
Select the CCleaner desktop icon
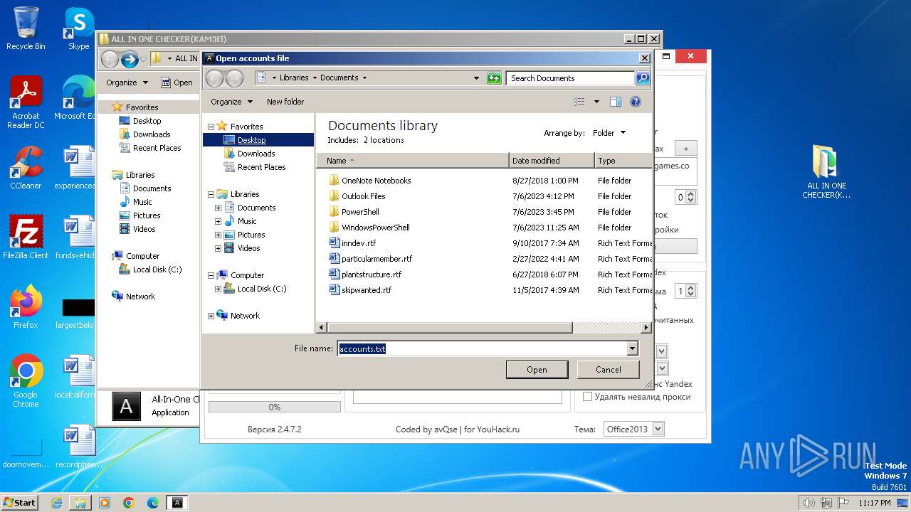(26, 168)
